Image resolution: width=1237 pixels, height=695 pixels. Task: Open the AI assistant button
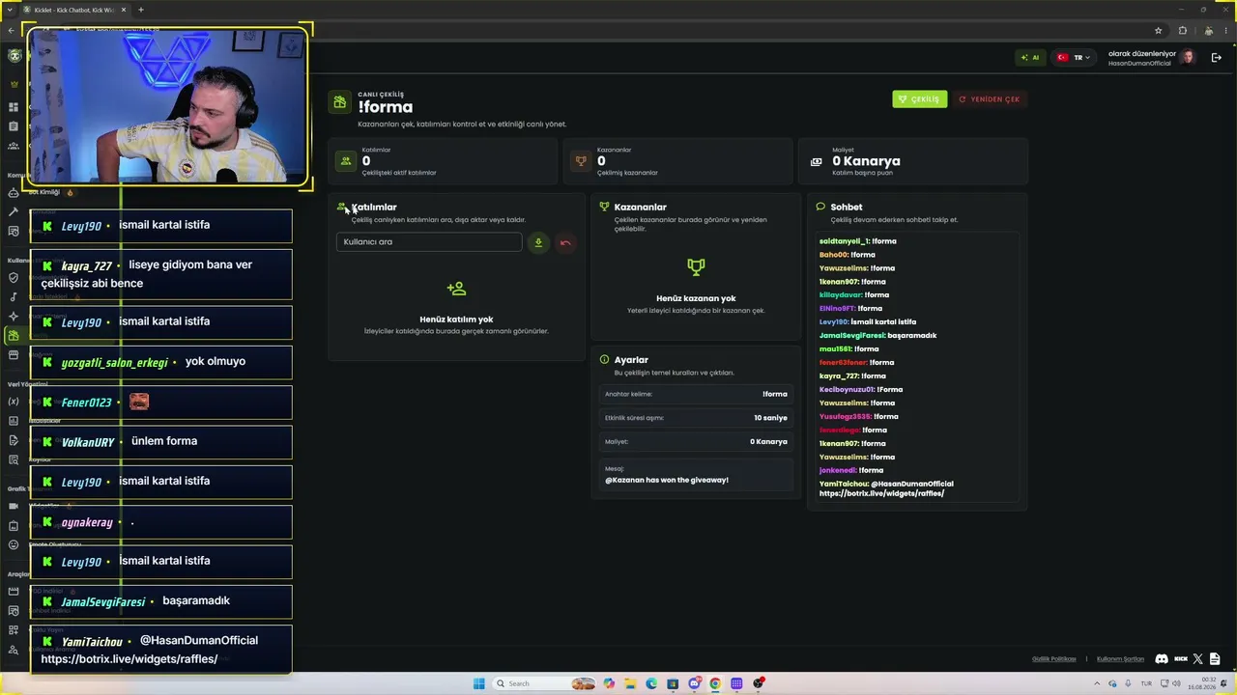click(x=1030, y=57)
